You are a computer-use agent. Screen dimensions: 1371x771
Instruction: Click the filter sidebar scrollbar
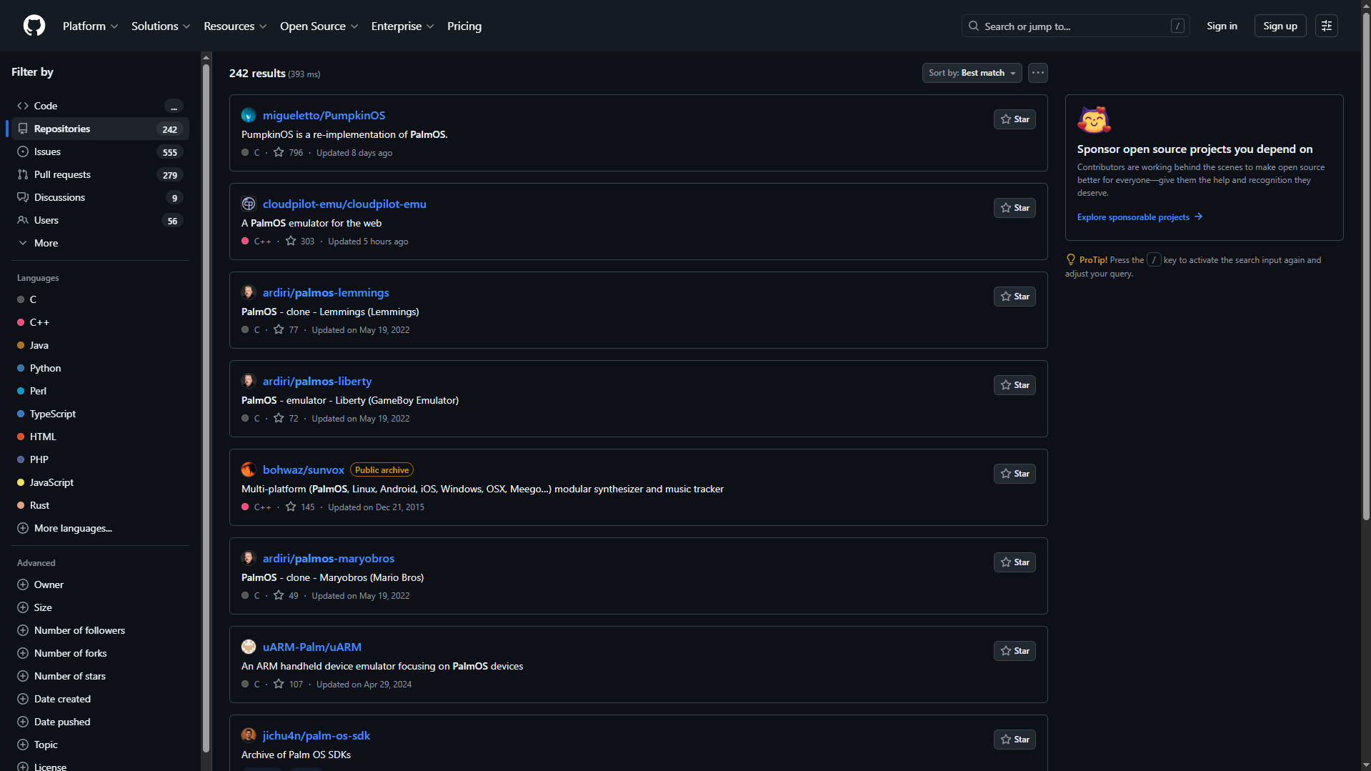coord(206,407)
